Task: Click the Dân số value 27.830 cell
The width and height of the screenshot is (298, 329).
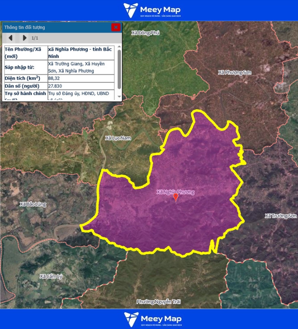Action: (x=81, y=86)
